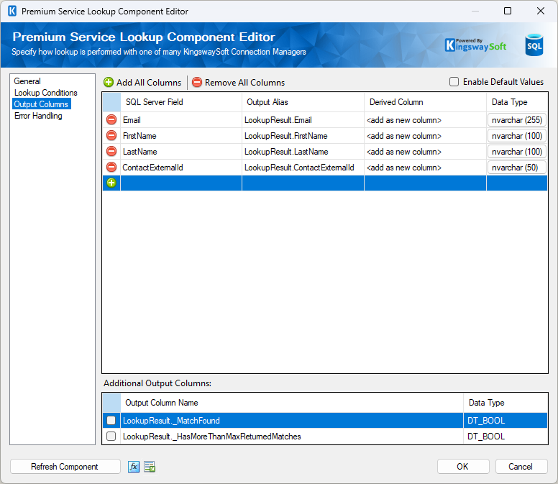Viewport: 558px width, 484px height.
Task: Click the Cancel button
Action: click(x=521, y=467)
